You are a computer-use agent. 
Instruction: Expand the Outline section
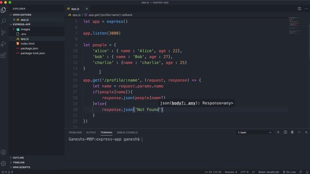(18, 158)
